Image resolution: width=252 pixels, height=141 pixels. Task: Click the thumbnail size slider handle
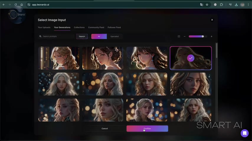(x=203, y=36)
